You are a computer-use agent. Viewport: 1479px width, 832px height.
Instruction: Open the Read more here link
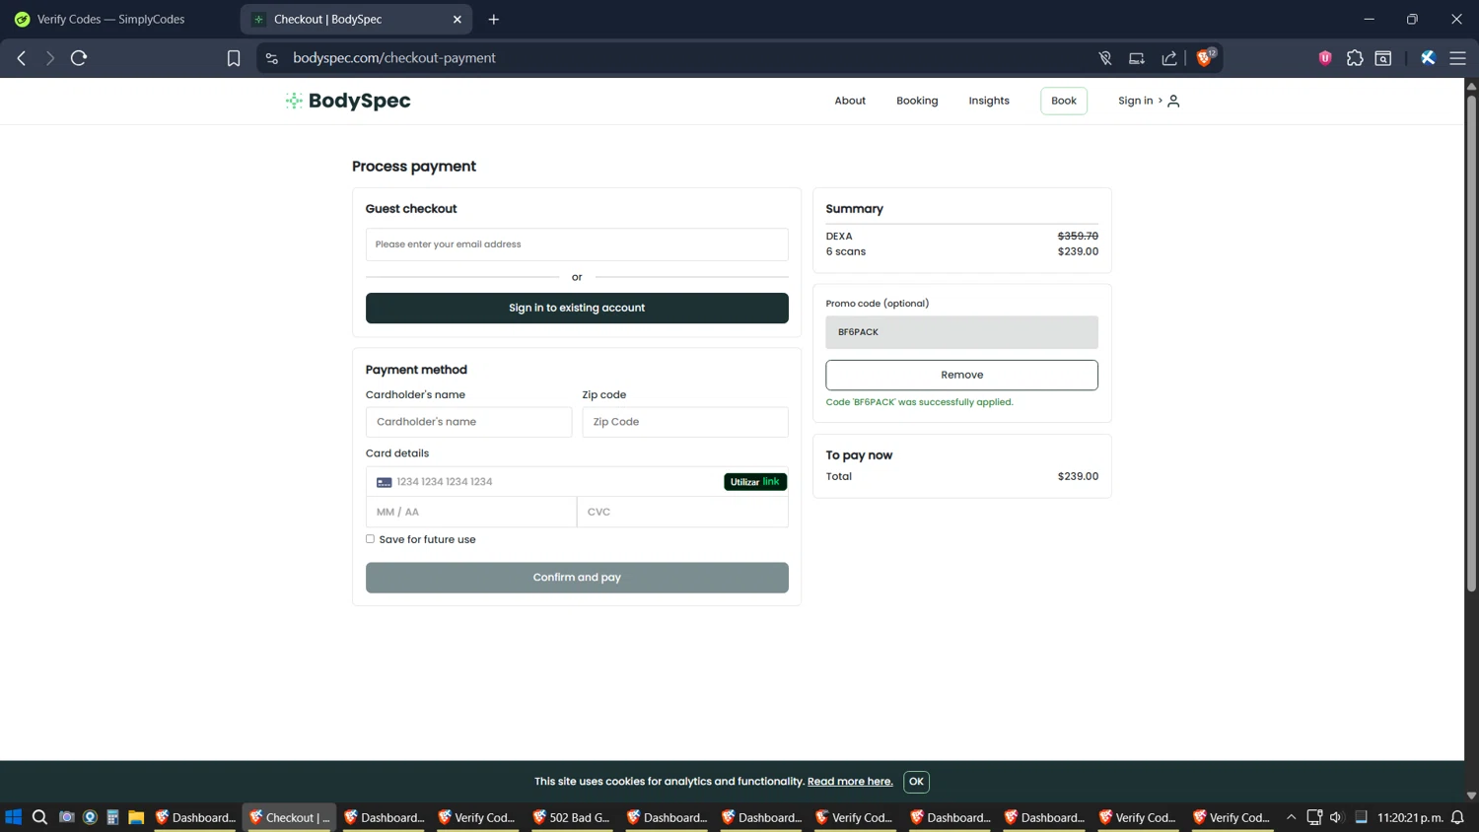click(850, 782)
